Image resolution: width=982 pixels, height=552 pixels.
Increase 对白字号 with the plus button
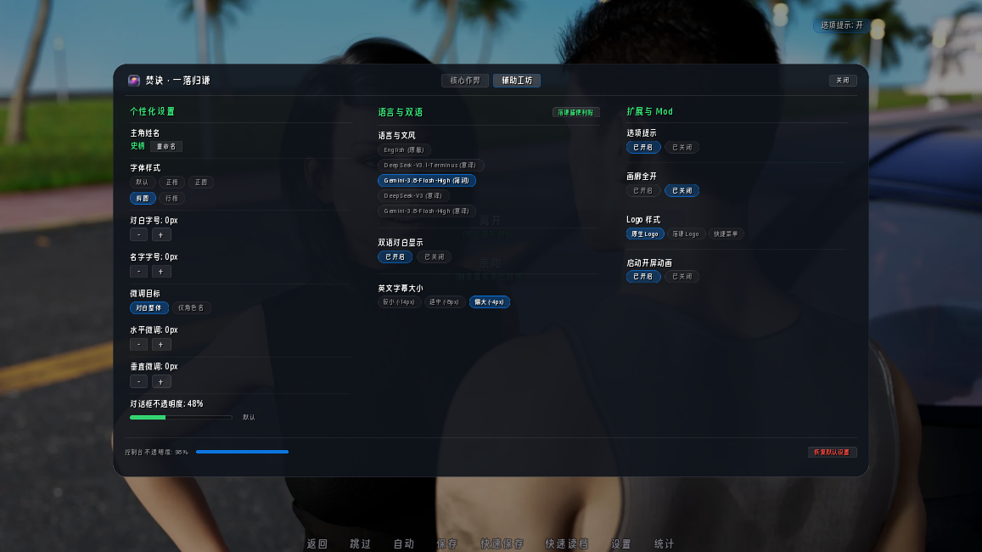(161, 235)
